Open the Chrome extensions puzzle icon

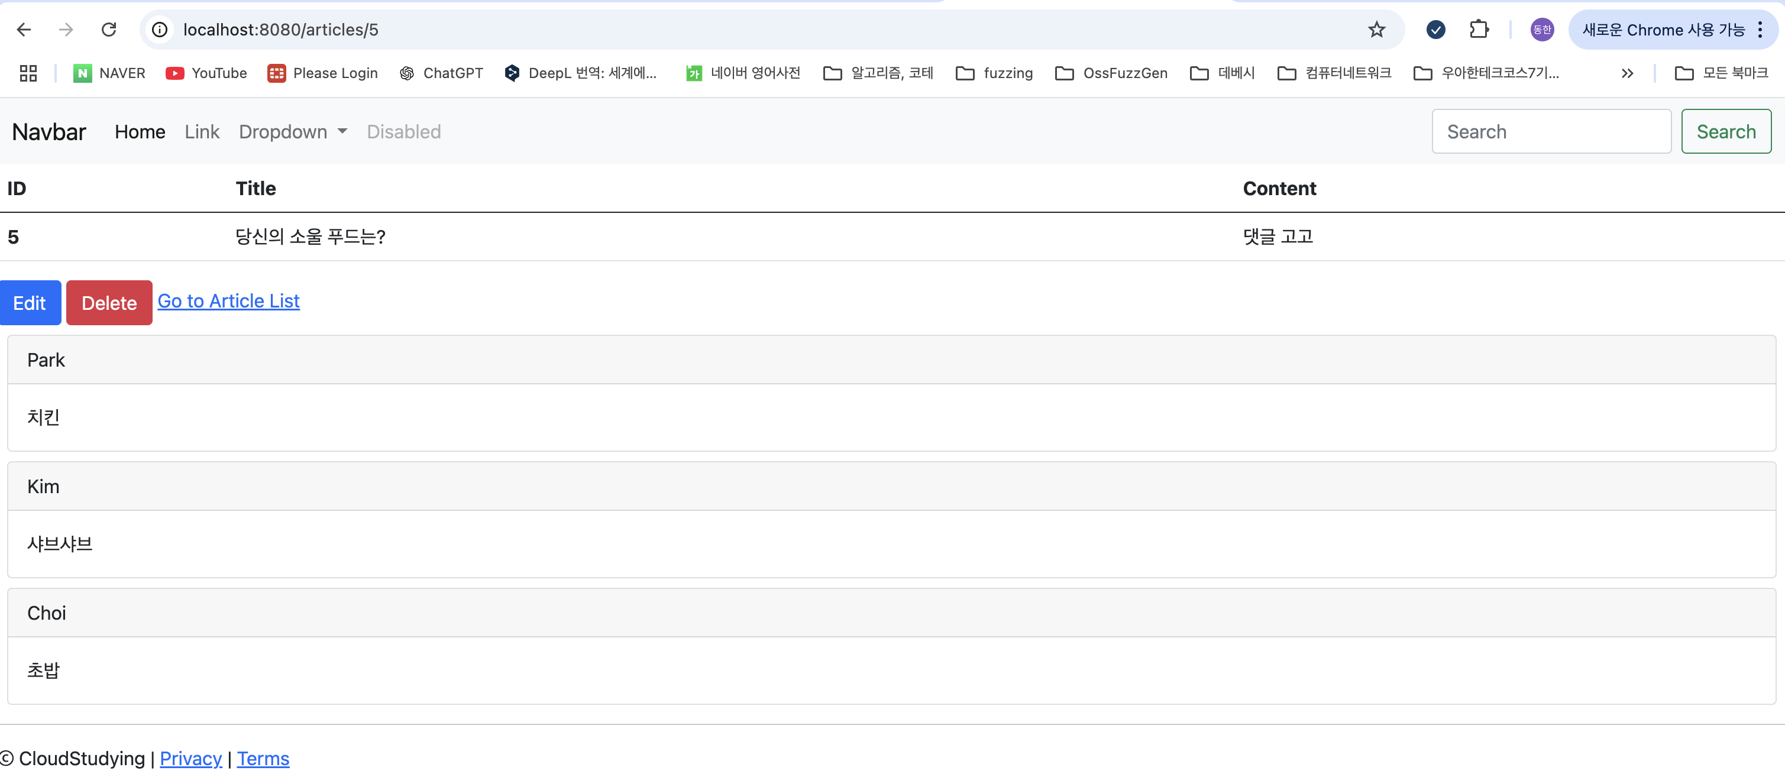(x=1479, y=30)
